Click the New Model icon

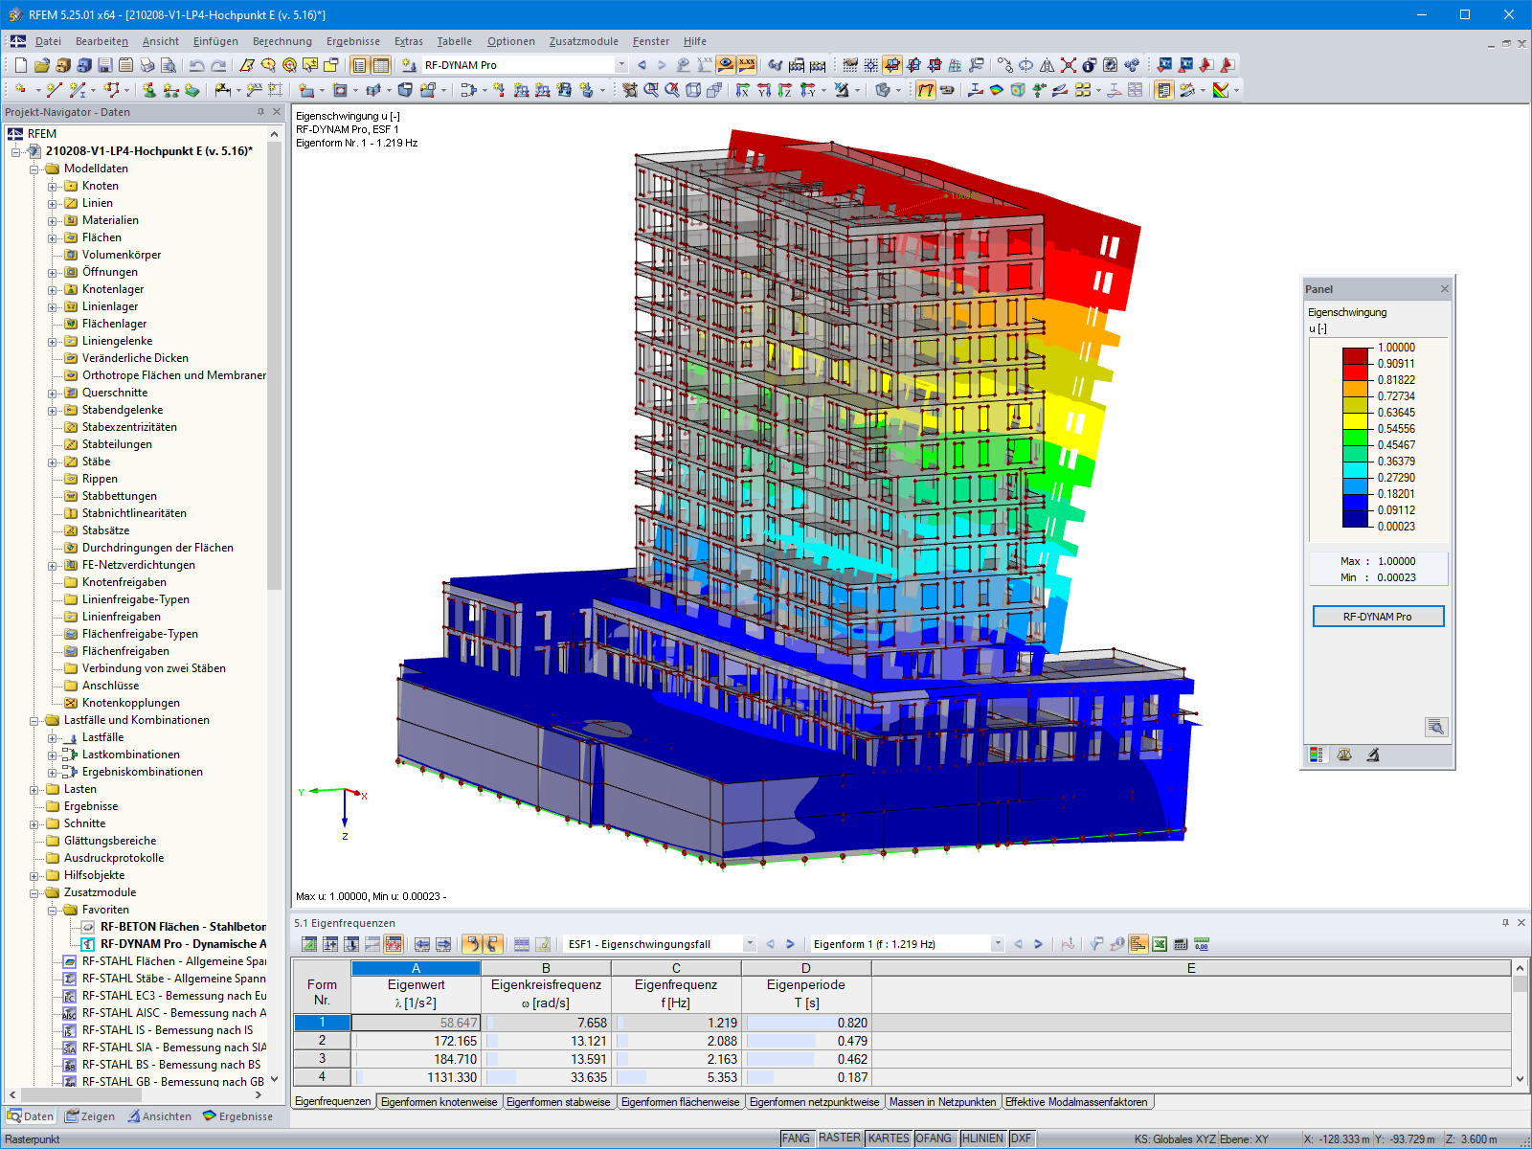click(x=21, y=65)
